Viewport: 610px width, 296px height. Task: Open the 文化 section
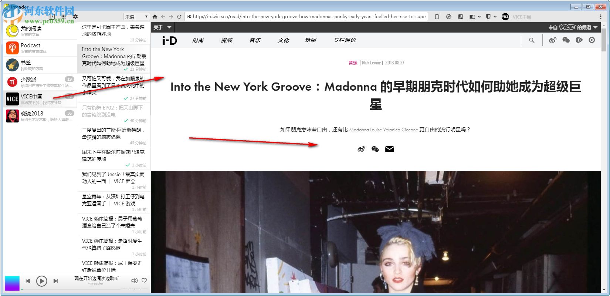[284, 40]
